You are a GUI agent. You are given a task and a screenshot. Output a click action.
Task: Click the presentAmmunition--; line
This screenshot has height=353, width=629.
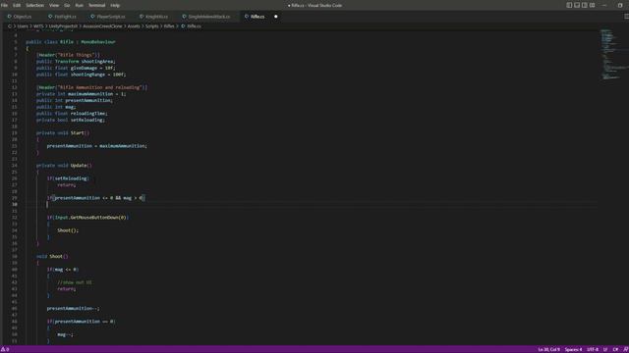(73, 308)
